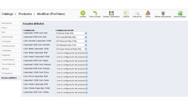Image resolution: width=188 pixels, height=106 pixels.
Task: Open the Precio tab
Action: click(x=11, y=28)
